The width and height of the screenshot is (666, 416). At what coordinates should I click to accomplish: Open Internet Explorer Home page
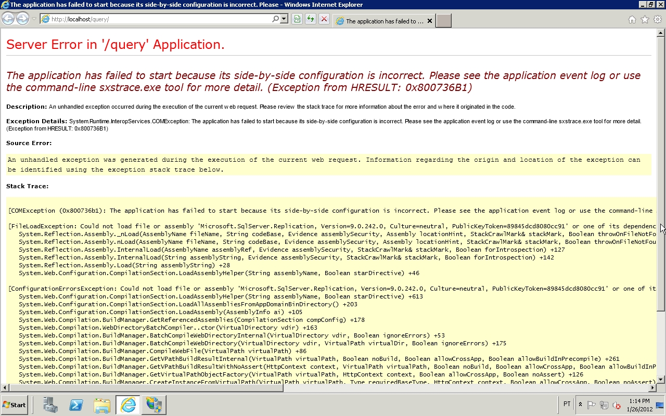(632, 19)
